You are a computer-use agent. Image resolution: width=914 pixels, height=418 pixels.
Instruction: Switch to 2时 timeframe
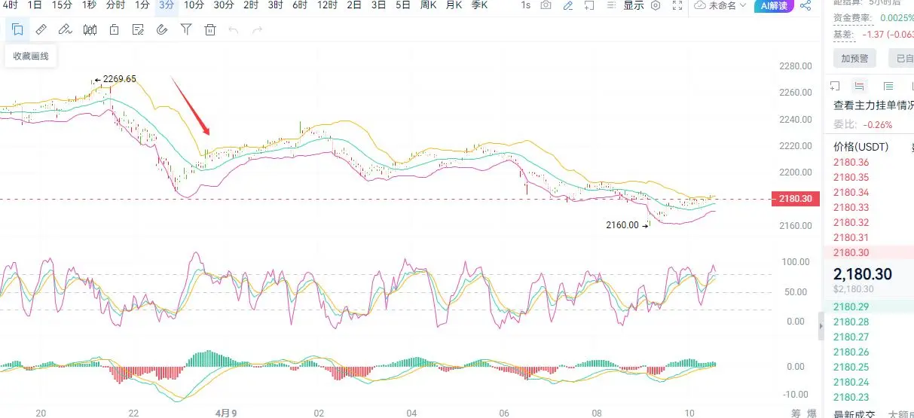[x=252, y=5]
